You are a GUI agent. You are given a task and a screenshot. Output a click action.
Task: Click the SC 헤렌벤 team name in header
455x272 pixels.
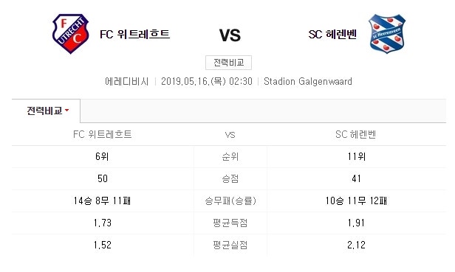click(x=332, y=34)
